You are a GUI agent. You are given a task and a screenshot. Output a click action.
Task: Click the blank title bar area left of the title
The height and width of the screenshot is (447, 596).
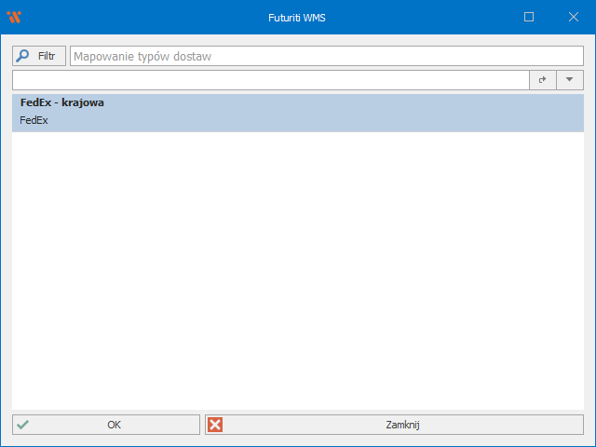pyautogui.click(x=140, y=17)
